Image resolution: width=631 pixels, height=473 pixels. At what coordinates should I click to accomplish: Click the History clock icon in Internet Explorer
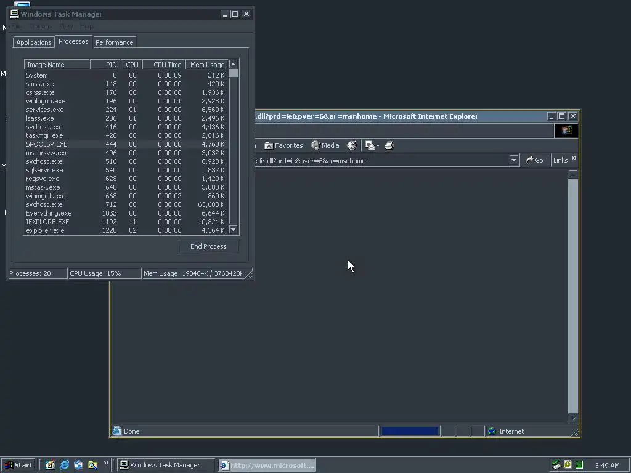click(352, 145)
